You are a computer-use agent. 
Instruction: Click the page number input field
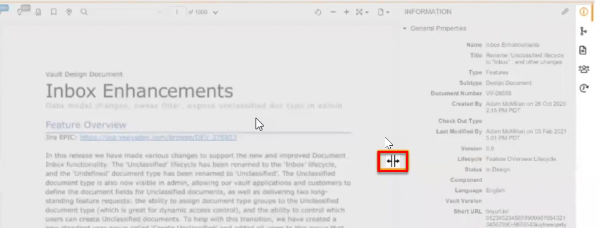tap(177, 12)
